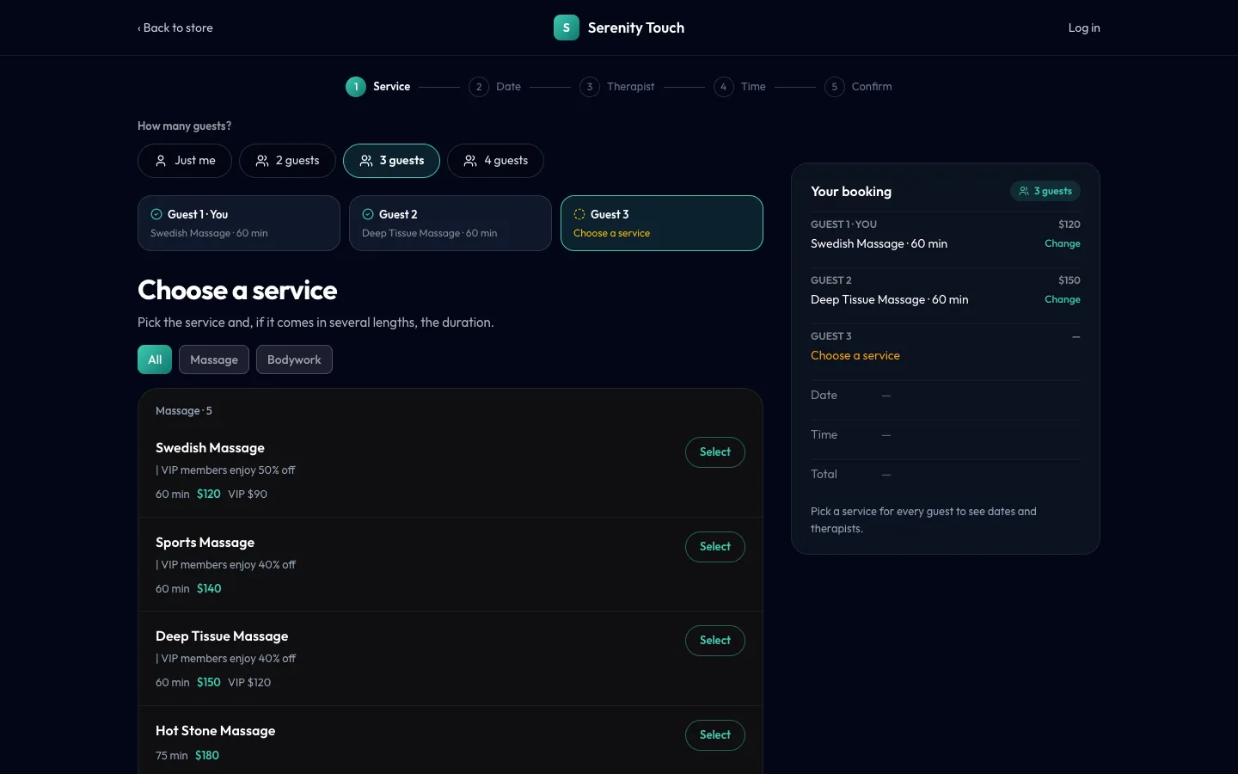Image resolution: width=1238 pixels, height=774 pixels.
Task: Click the step 3 Therapist circle
Action: click(590, 87)
